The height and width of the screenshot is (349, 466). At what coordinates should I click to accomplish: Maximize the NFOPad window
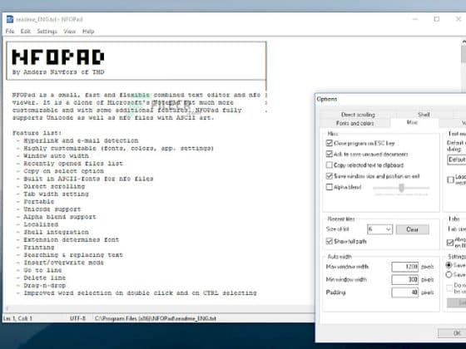pos(437,19)
